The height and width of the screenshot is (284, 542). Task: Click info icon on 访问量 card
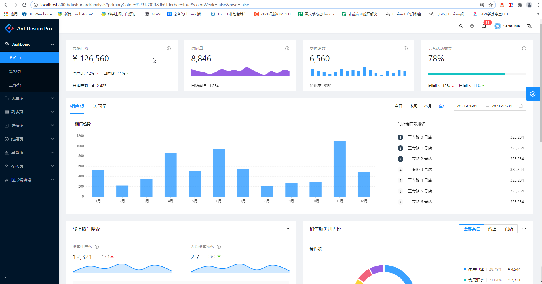coord(287,48)
